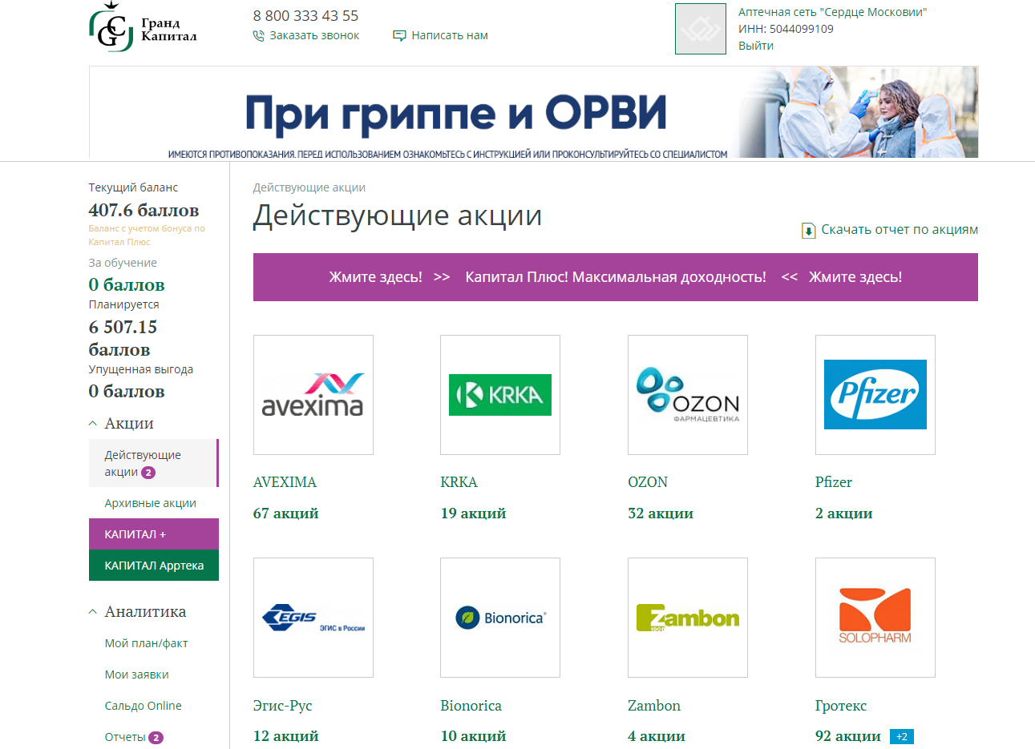Go to Мой план/факт
Viewport: 1035px width, 749px height.
coord(147,643)
